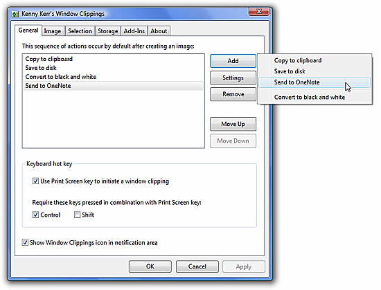This screenshot has height=290, width=381.
Task: Click the Add button
Action: 233,61
